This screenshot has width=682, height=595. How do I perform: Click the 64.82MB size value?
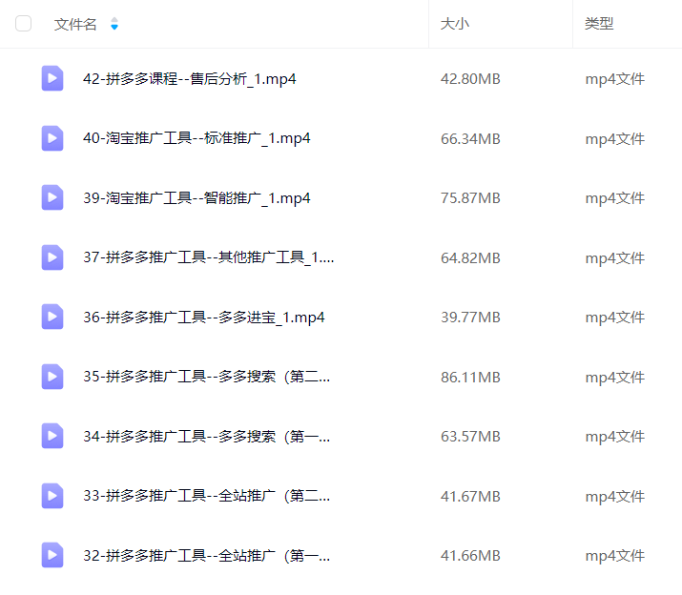coord(470,258)
